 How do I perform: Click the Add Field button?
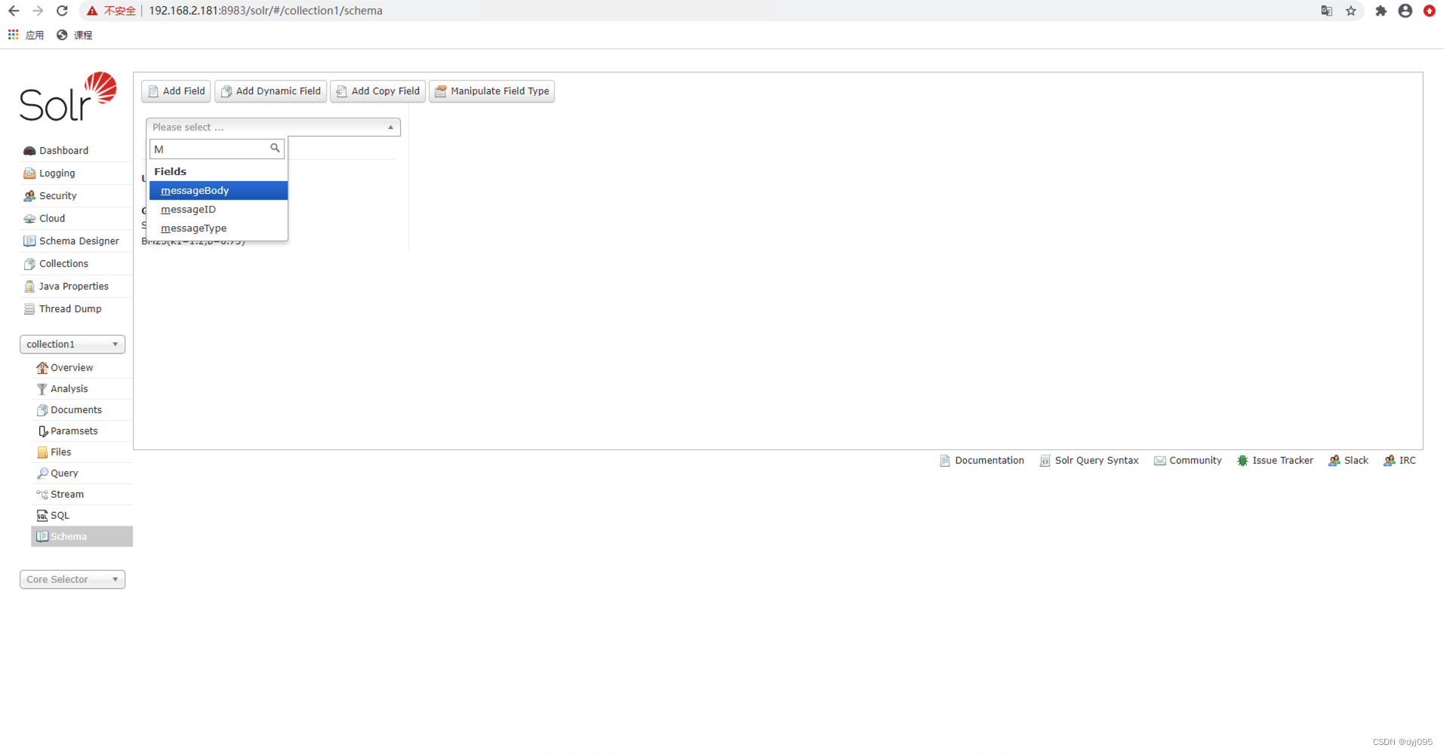click(176, 91)
